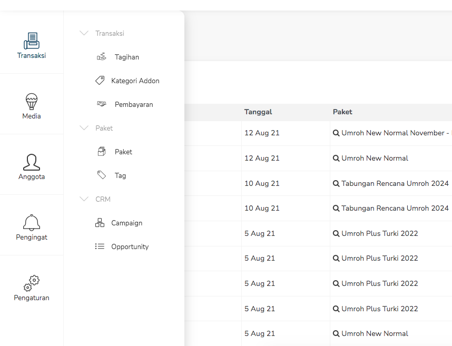The image size is (452, 346).
Task: Select the Tag menu item
Action: [120, 175]
